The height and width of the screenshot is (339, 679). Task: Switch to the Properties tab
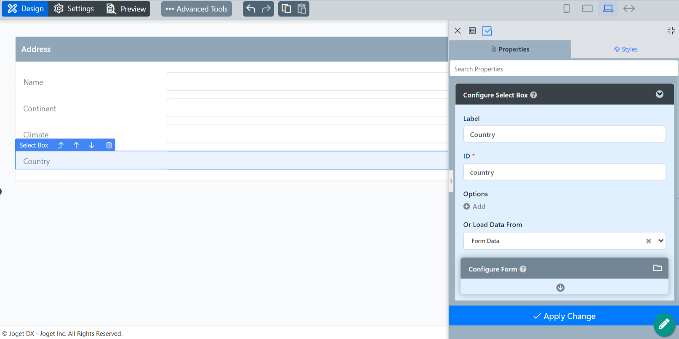(x=510, y=49)
